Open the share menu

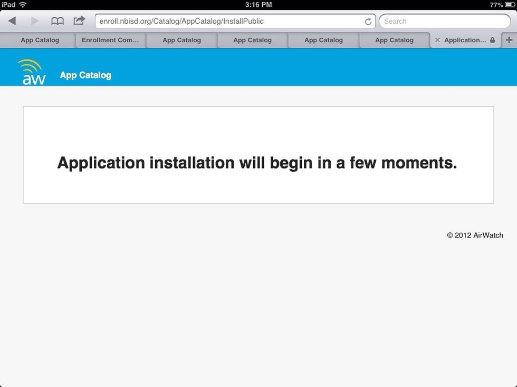click(x=79, y=21)
